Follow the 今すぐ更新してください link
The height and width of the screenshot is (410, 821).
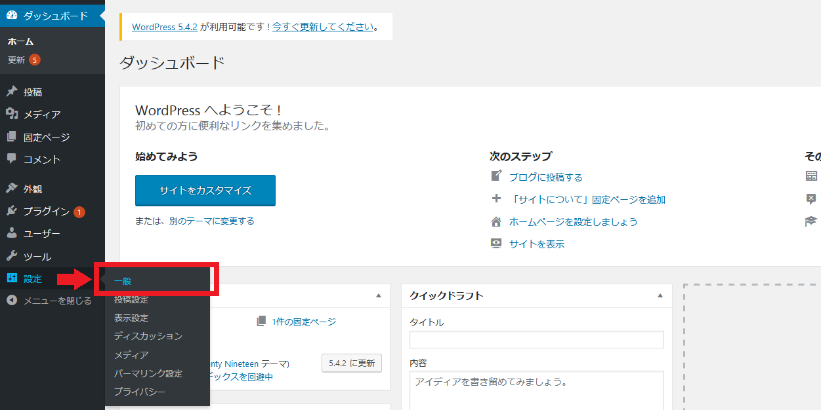(323, 27)
